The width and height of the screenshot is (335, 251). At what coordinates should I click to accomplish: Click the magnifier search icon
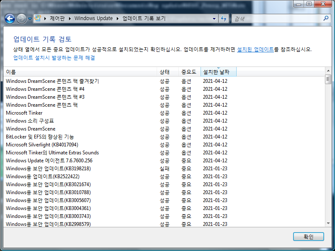coord(326,18)
